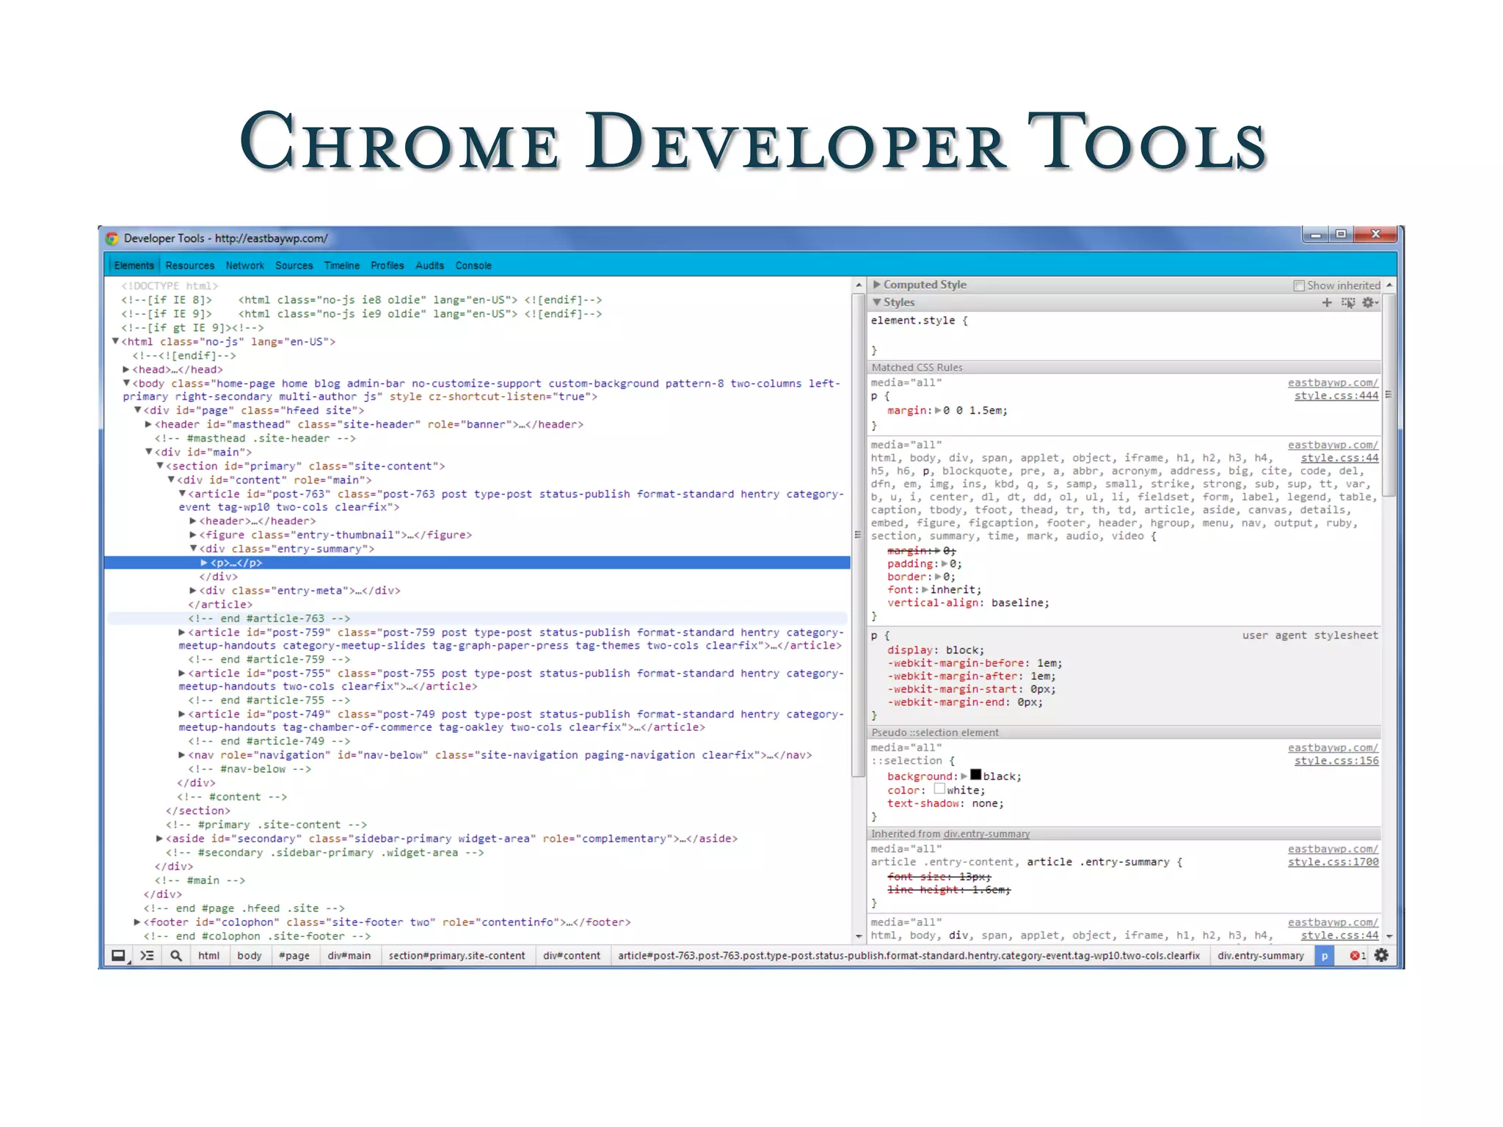Collapse the body element node
1503x1127 pixels.
coord(126,383)
